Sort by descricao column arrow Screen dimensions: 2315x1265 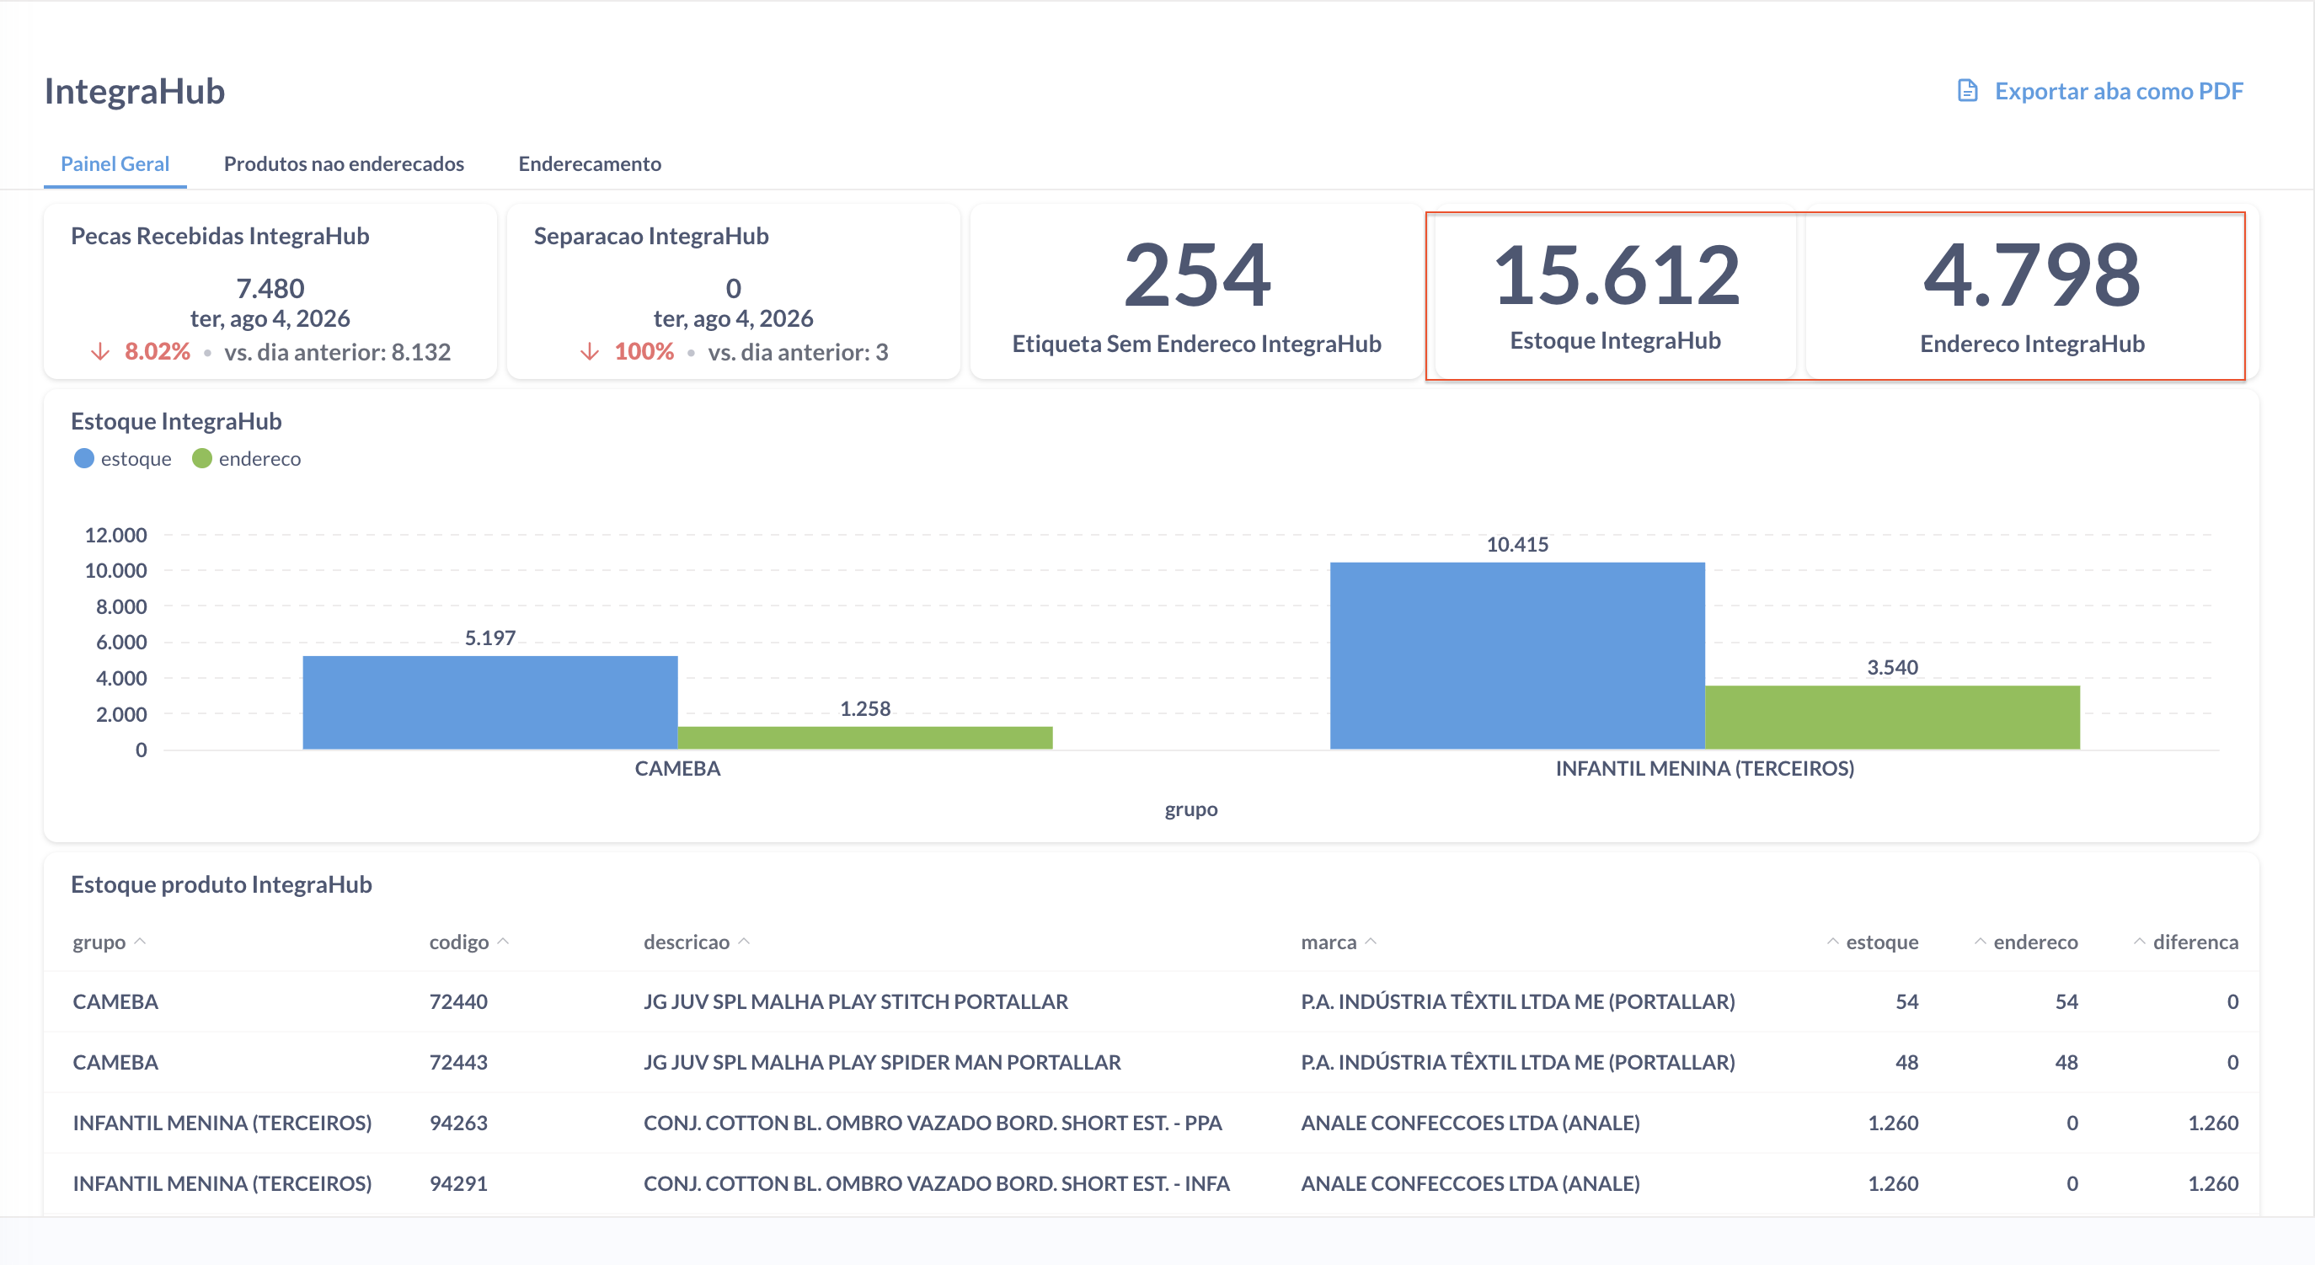(x=744, y=941)
